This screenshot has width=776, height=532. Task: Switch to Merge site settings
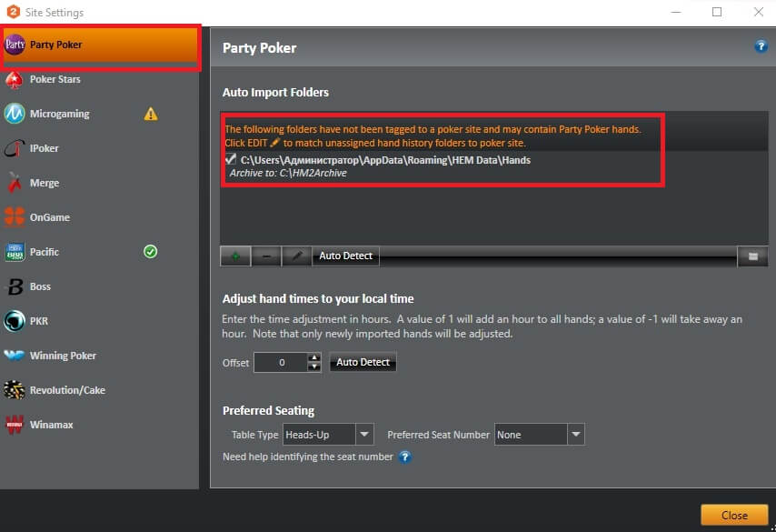(99, 183)
